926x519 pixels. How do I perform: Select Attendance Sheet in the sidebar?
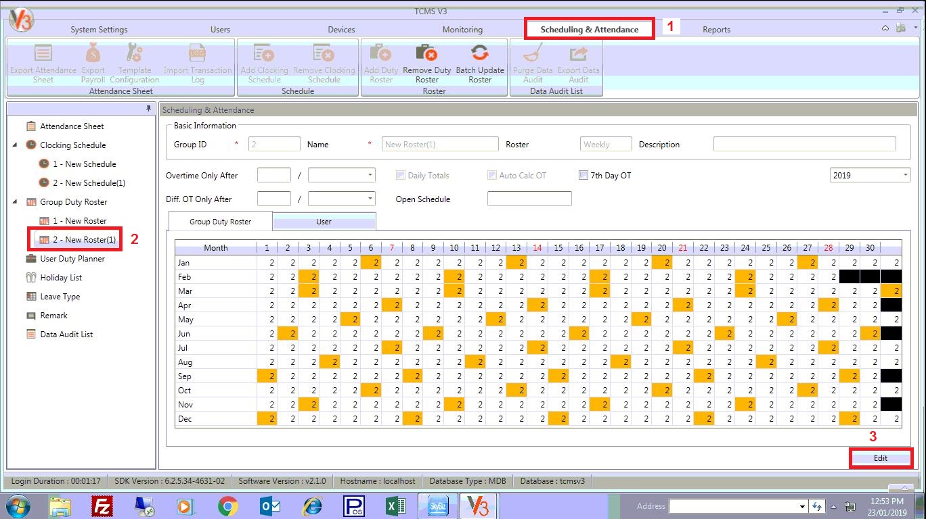(x=71, y=126)
